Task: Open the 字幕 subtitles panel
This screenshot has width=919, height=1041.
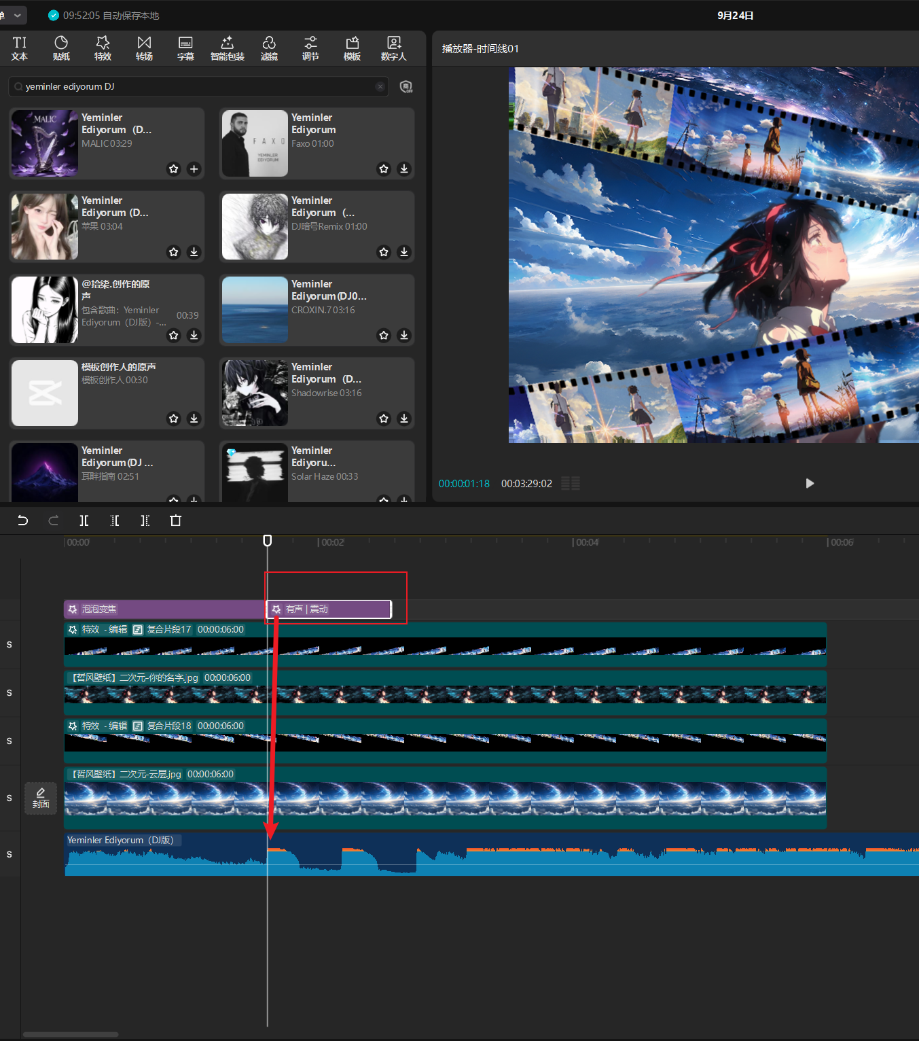Action: tap(185, 48)
